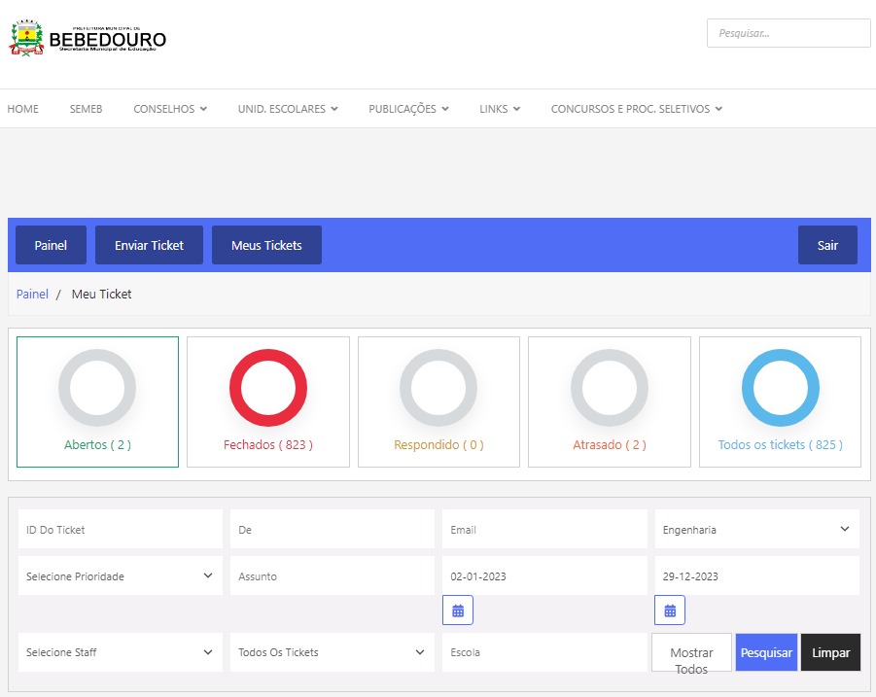
Task: Select the blue Todos os tickets ring
Action: pos(780,387)
